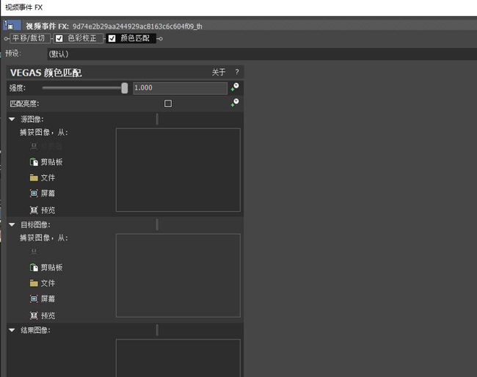The image size is (477, 377).
Task: Click the clipboard icon under 源图像
Action: [x=34, y=162]
